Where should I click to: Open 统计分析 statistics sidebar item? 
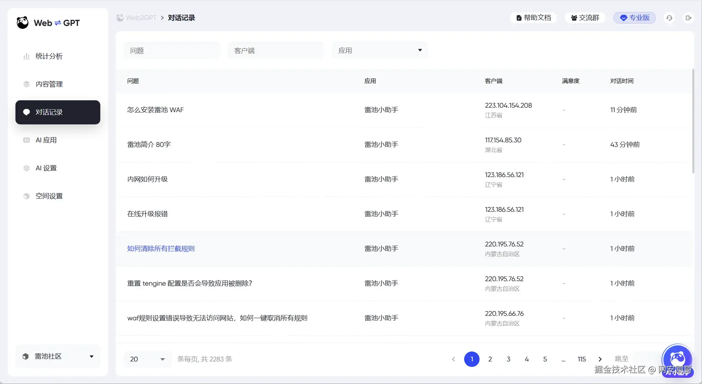coord(49,56)
